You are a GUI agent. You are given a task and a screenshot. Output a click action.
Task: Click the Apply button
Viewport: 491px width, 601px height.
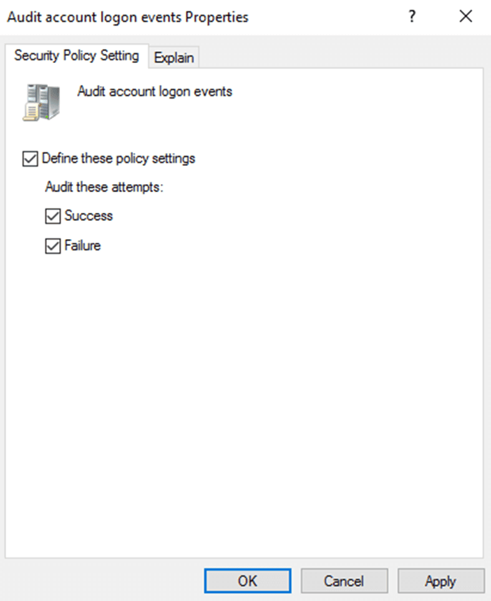pyautogui.click(x=441, y=580)
